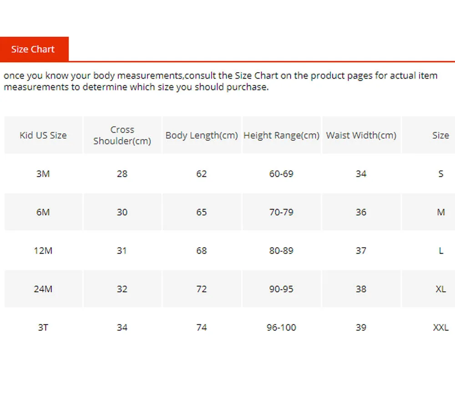Select the XL size label

(x=440, y=289)
